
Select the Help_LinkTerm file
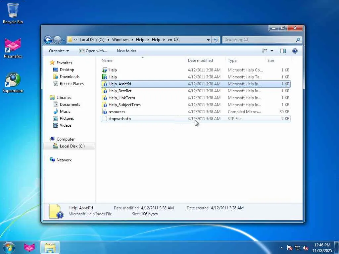196,98
